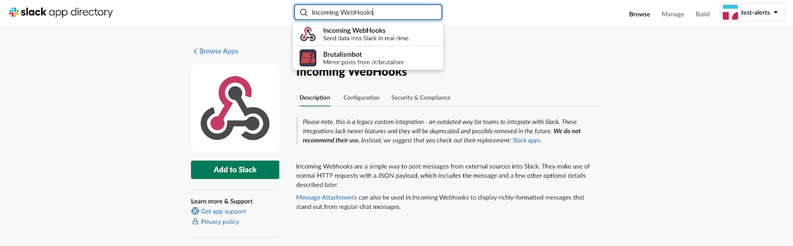This screenshot has width=793, height=246.
Task: Follow the Message Attachments link
Action: point(326,197)
